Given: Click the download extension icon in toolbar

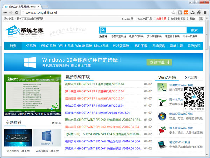Looking at the screenshot, I should click(180, 13).
